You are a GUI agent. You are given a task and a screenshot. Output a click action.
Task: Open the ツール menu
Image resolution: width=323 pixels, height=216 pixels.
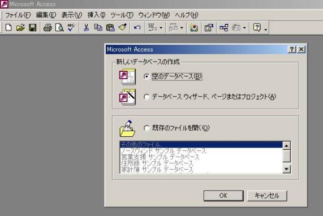click(x=122, y=15)
